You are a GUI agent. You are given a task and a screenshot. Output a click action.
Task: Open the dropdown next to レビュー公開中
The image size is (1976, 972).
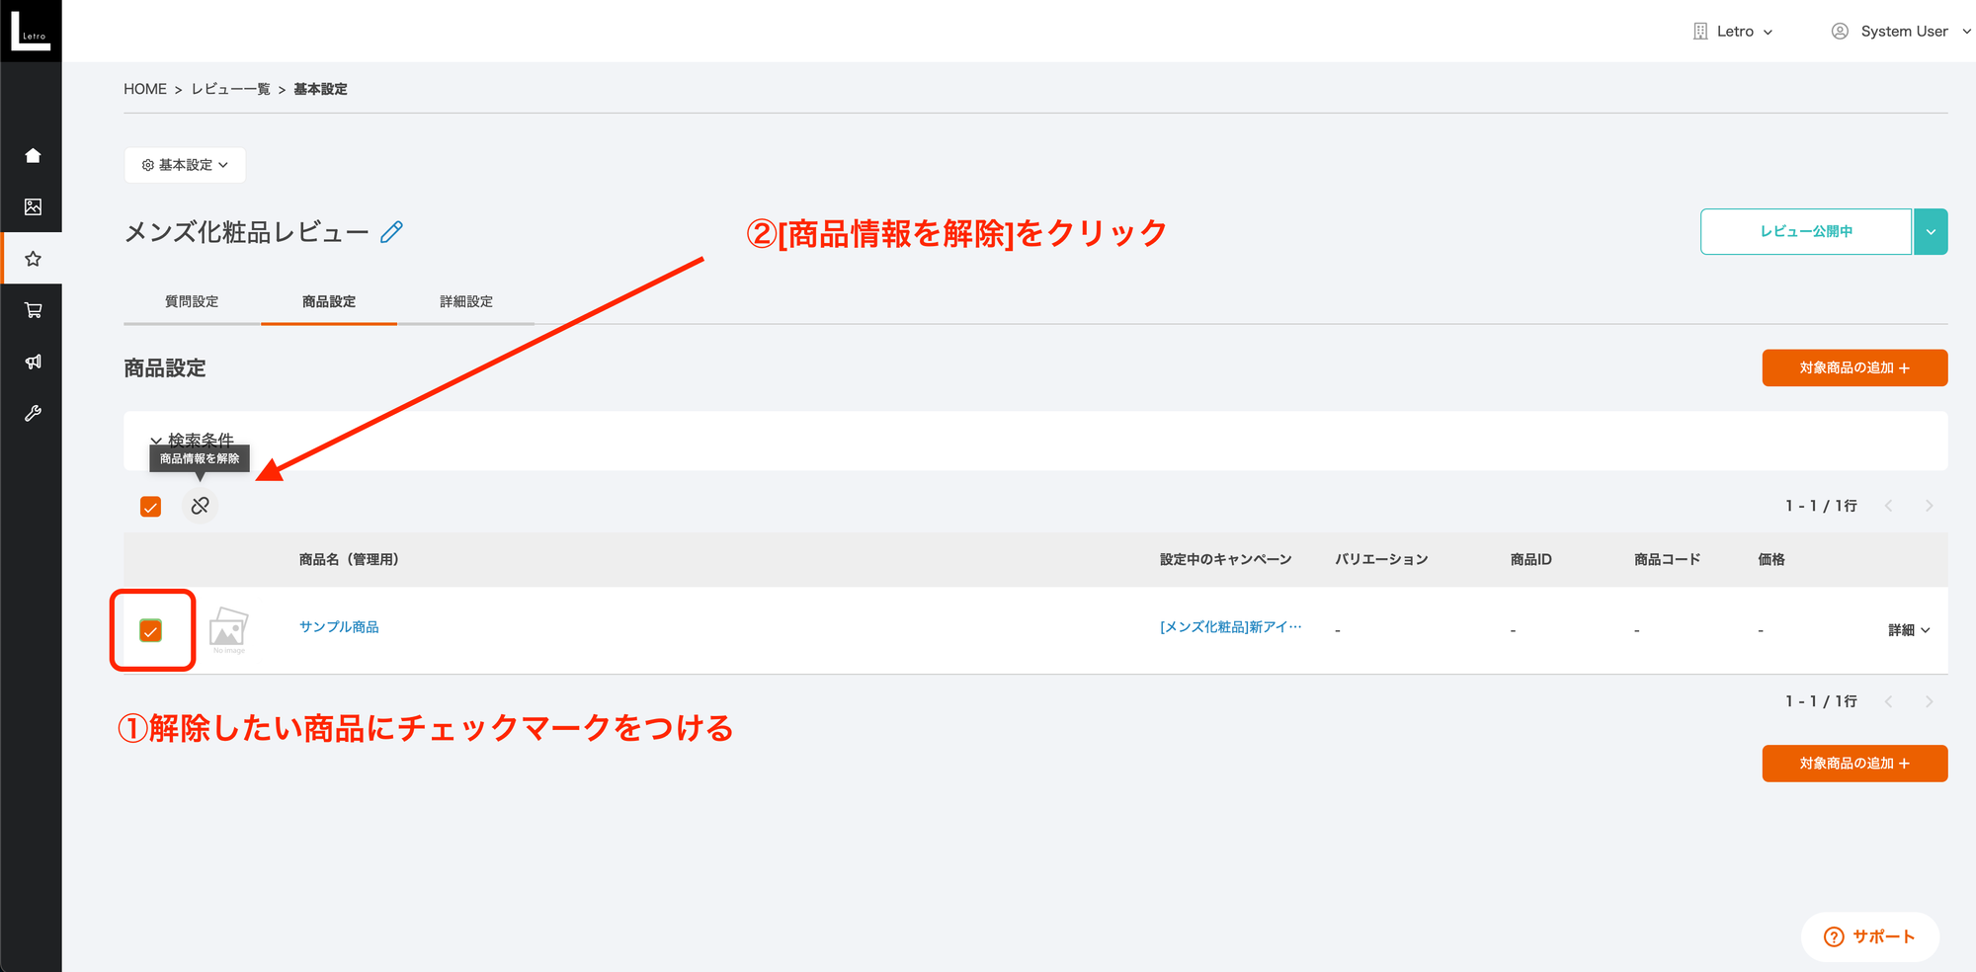pyautogui.click(x=1930, y=231)
